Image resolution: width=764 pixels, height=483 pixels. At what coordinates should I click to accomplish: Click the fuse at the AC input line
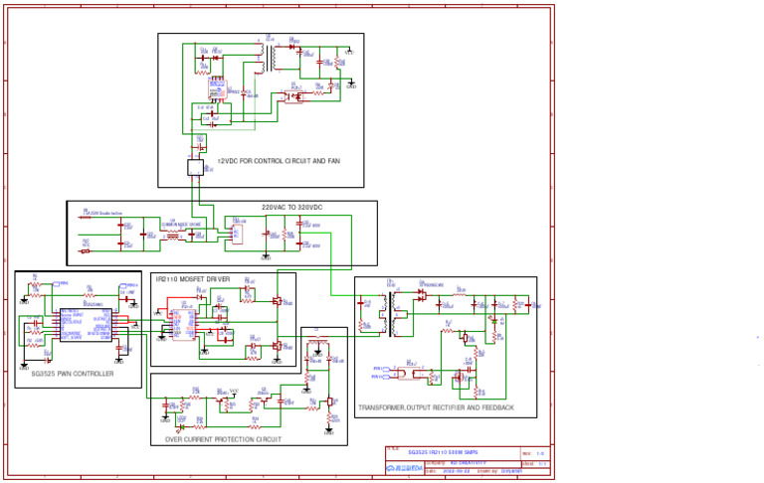(x=86, y=218)
